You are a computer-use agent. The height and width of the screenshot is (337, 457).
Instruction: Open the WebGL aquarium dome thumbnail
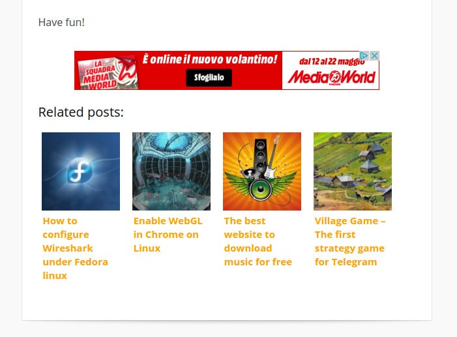(171, 171)
